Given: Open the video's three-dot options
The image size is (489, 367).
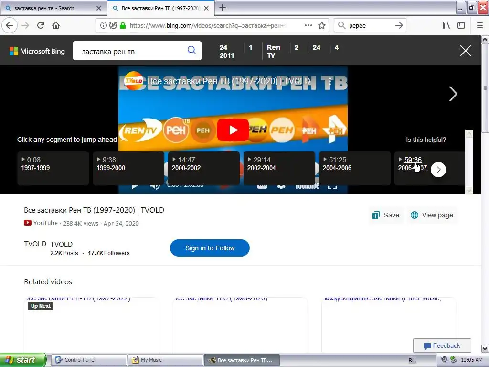Looking at the screenshot, I should (330, 81).
